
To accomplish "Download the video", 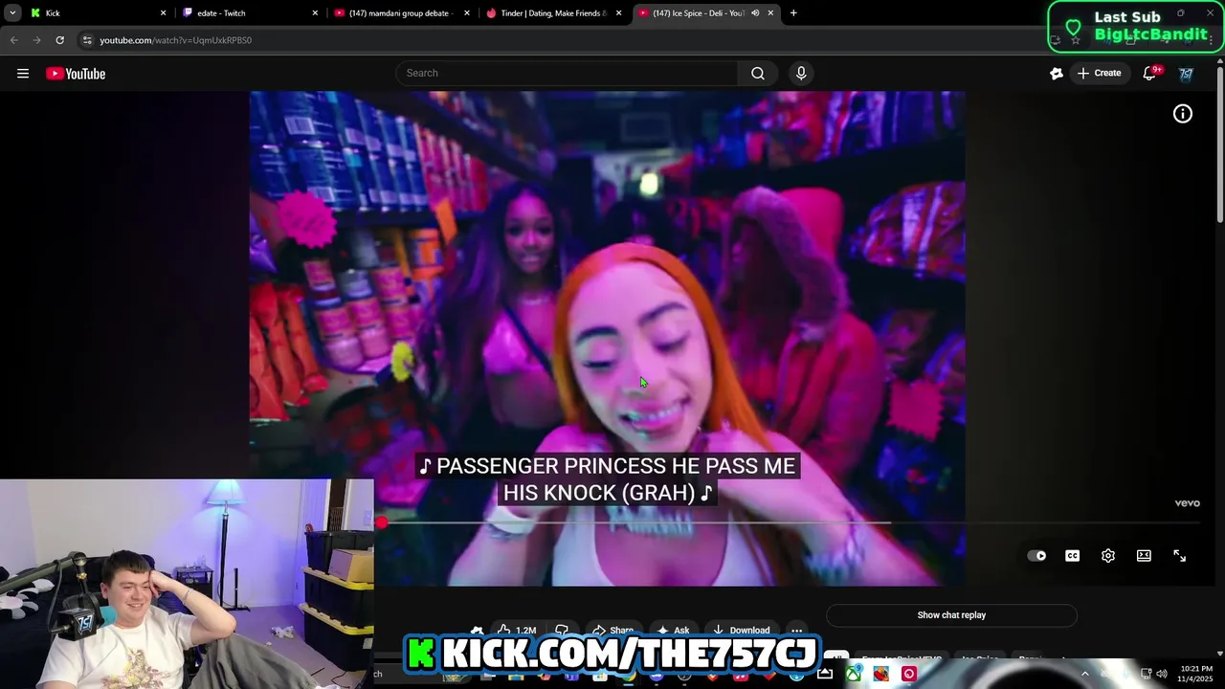I will tap(742, 631).
